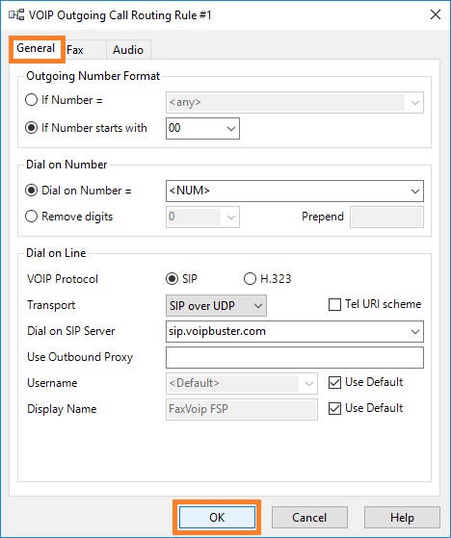Click the Cancel button
The height and width of the screenshot is (538, 451).
click(309, 518)
